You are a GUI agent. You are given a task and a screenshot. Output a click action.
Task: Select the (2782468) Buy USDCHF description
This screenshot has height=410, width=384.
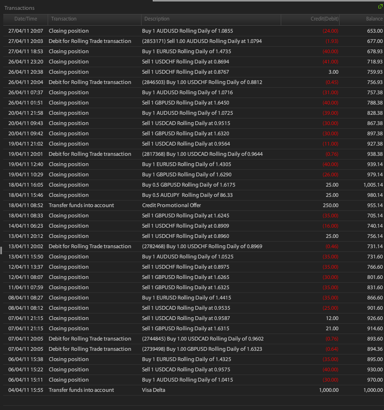click(x=202, y=246)
